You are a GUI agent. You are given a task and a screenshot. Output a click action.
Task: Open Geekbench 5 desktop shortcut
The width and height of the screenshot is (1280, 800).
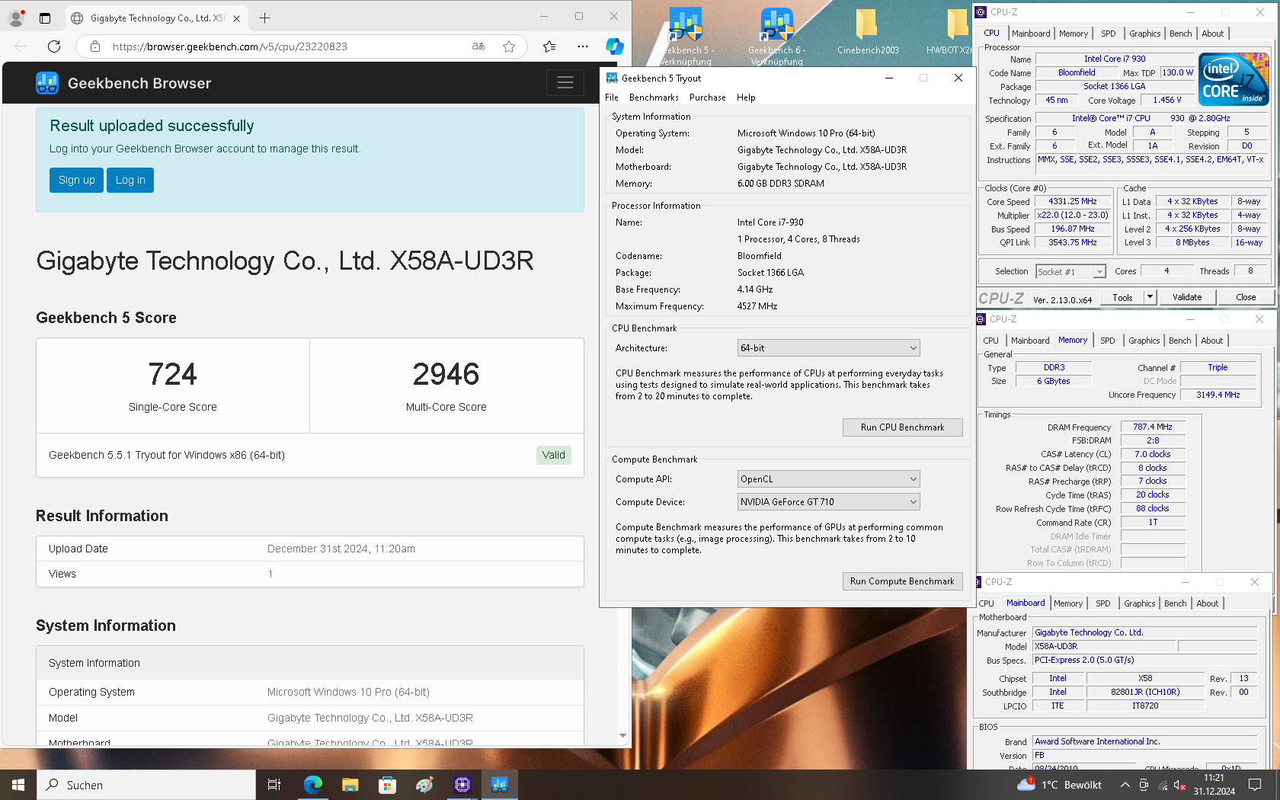[x=686, y=36]
